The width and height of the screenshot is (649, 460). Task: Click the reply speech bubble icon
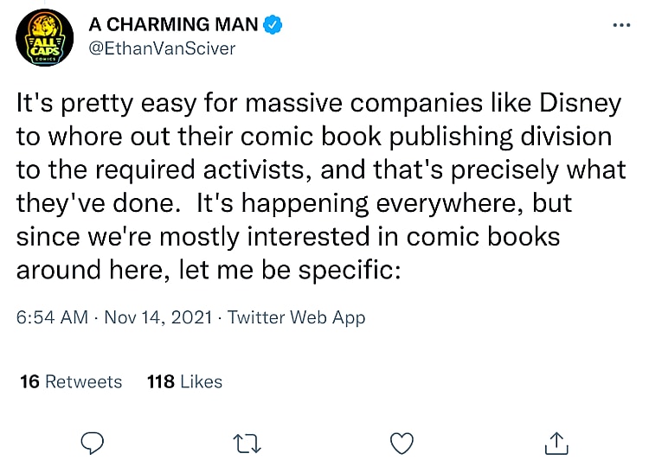coord(93,444)
